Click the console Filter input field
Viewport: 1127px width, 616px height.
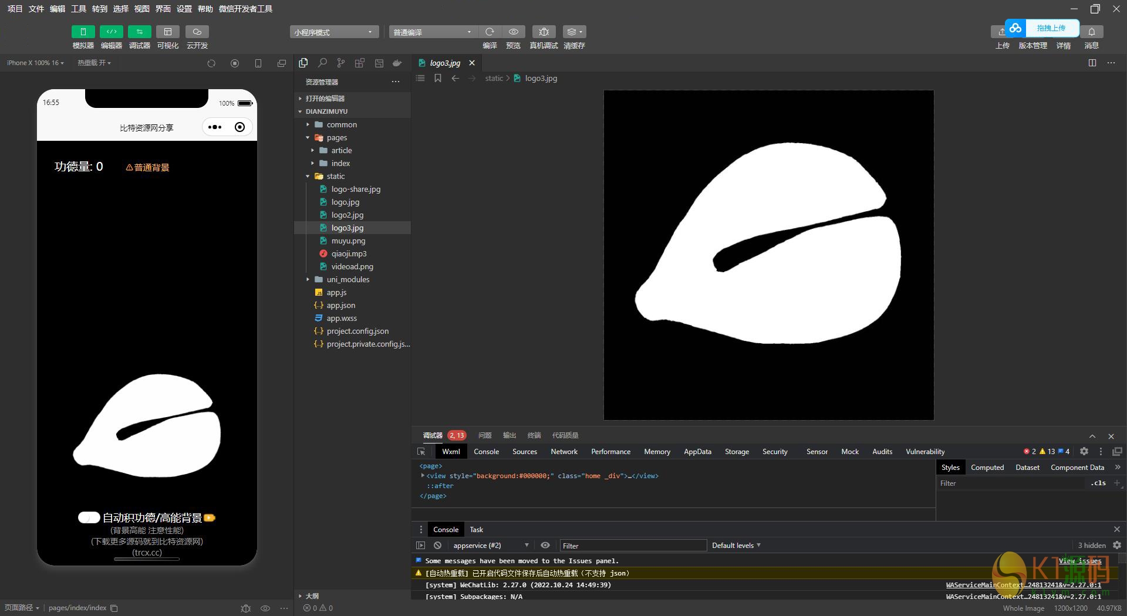tap(632, 546)
